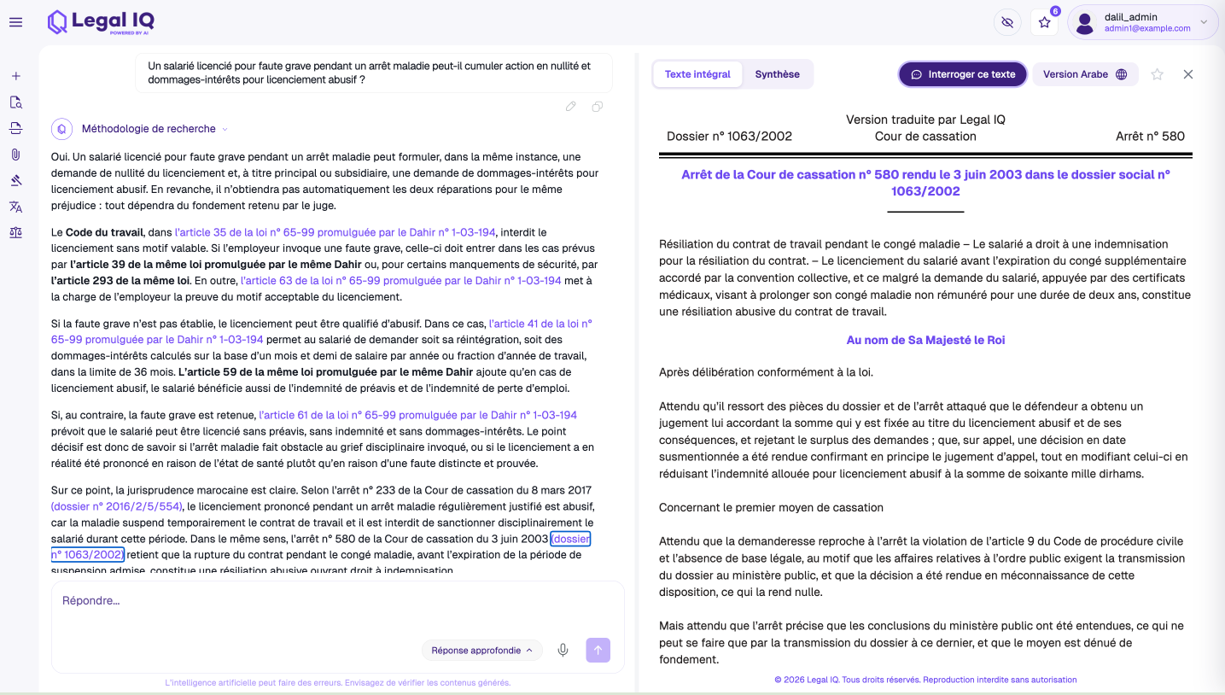
Task: Toggle the crossed-eye visibility button in header
Action: click(x=1007, y=23)
